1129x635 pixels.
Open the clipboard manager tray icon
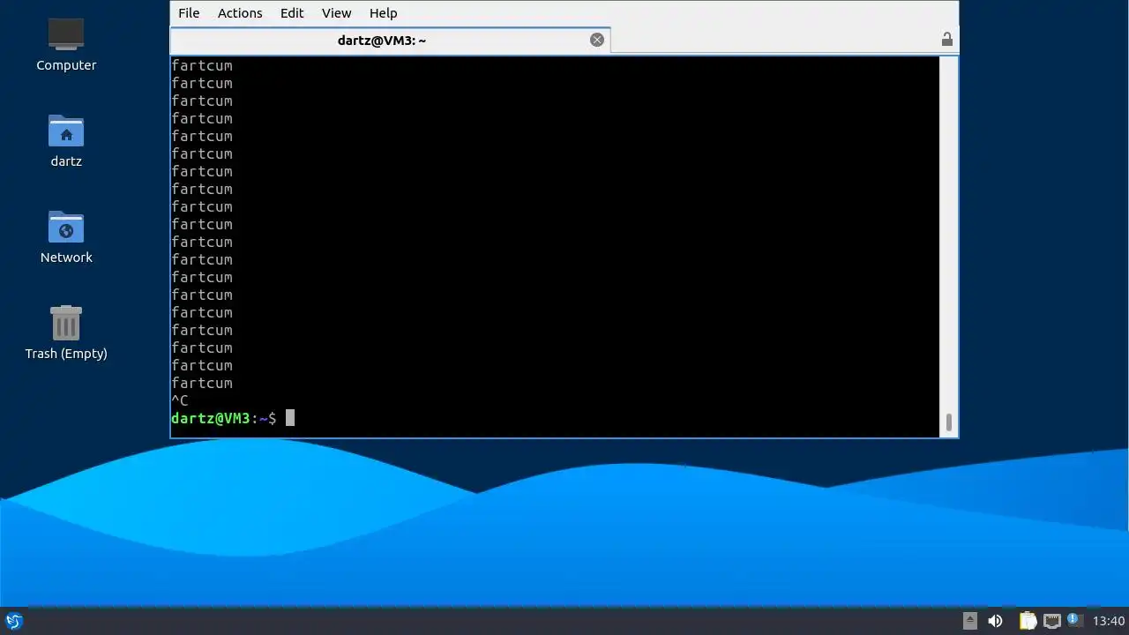point(1028,621)
